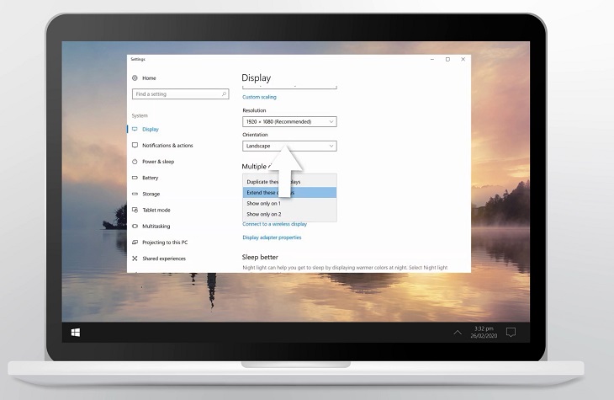Open the Action Center notification icon
Image resolution: width=614 pixels, height=400 pixels.
pos(511,333)
